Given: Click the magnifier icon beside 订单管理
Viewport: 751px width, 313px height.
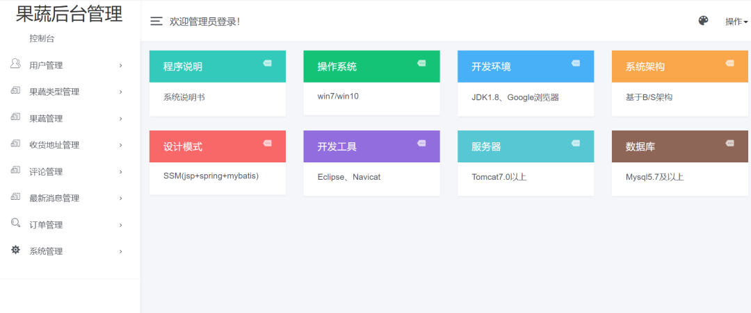Looking at the screenshot, I should pyautogui.click(x=15, y=223).
